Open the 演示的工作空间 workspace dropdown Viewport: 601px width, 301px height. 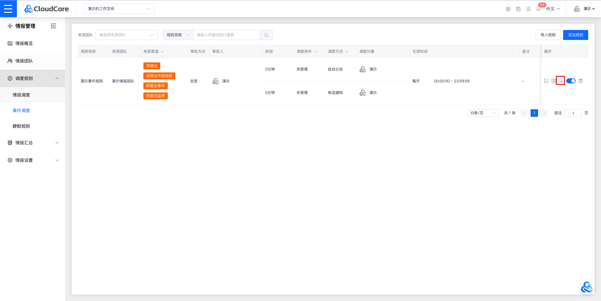tap(119, 9)
